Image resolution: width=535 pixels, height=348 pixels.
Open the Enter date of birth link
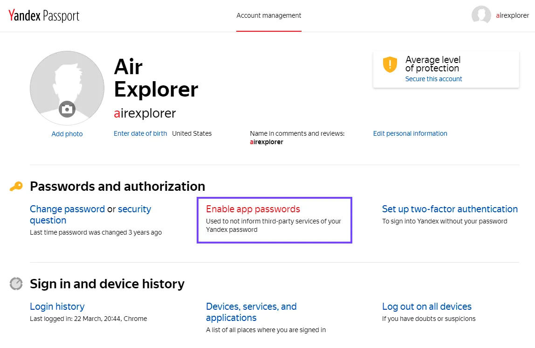(140, 133)
